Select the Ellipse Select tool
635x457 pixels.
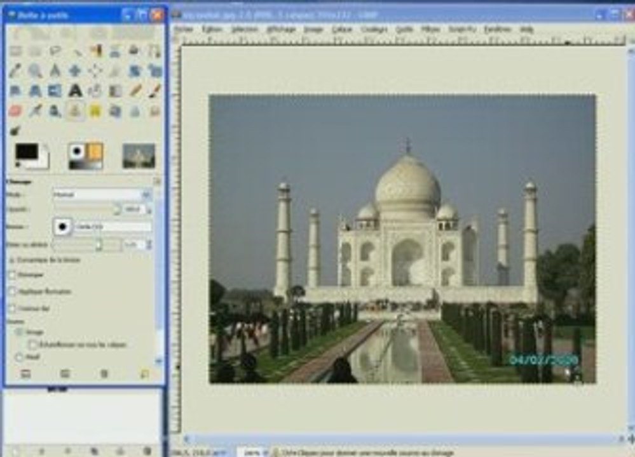point(35,51)
